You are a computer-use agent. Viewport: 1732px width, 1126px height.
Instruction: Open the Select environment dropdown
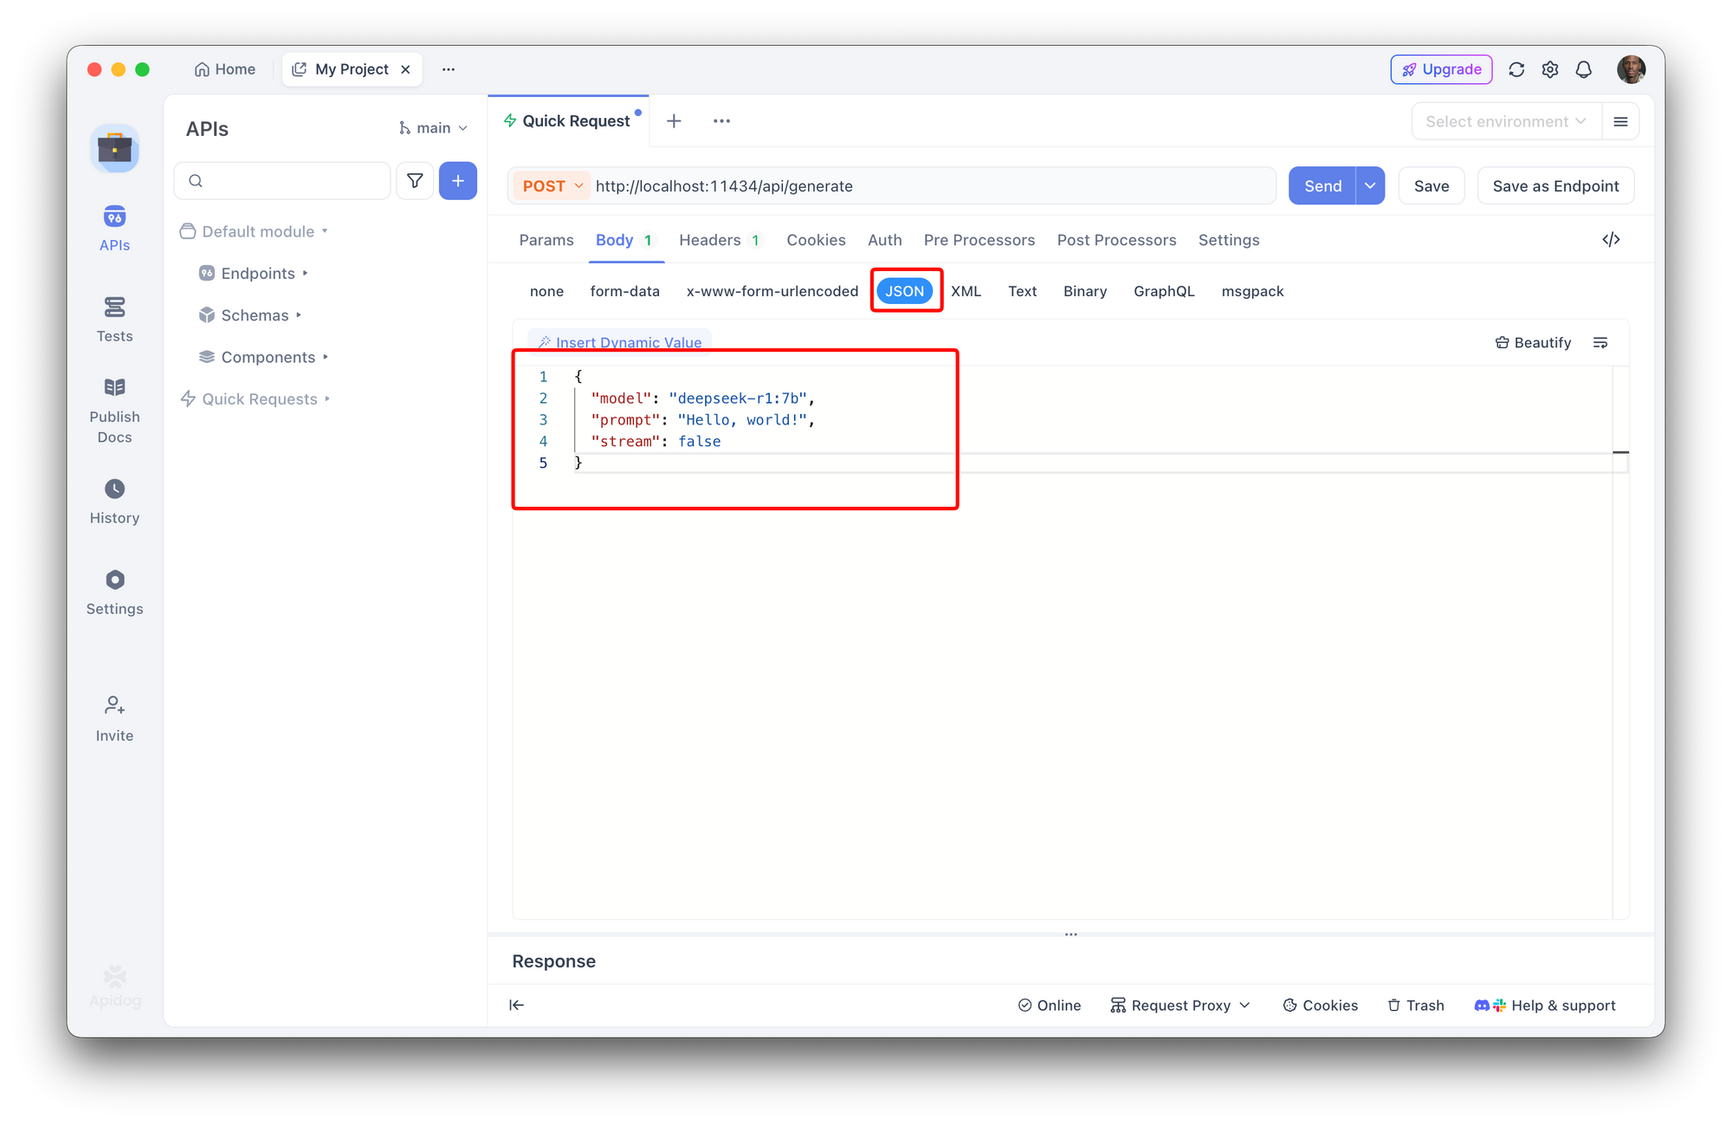[1506, 121]
